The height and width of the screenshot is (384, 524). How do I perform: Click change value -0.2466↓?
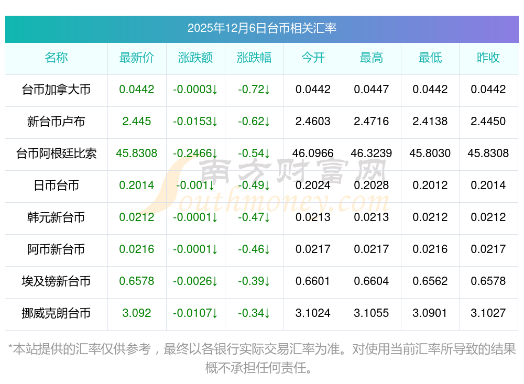[195, 153]
